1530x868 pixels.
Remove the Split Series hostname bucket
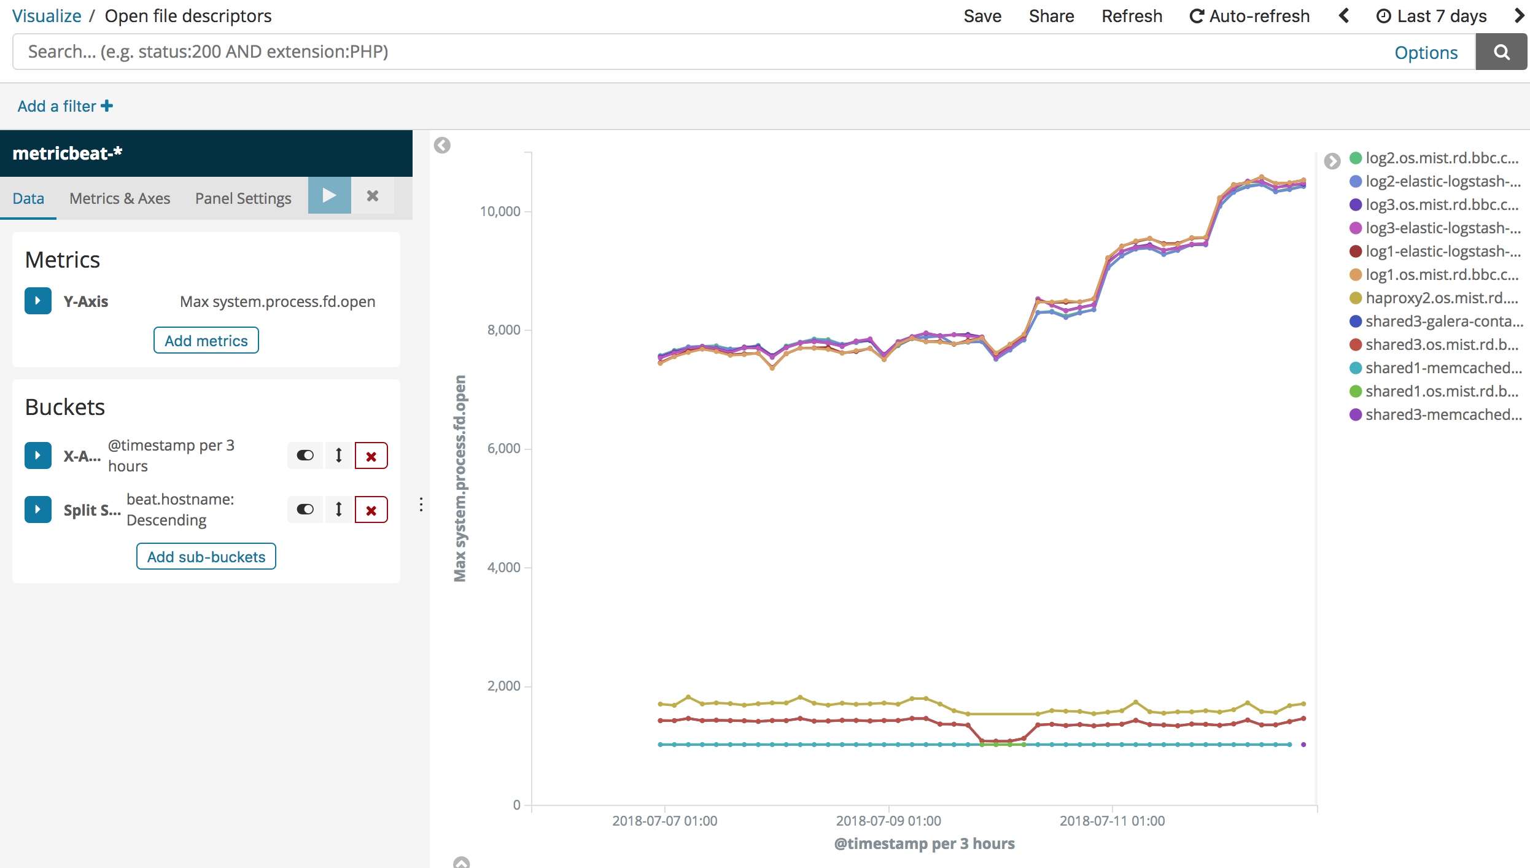[x=371, y=510]
